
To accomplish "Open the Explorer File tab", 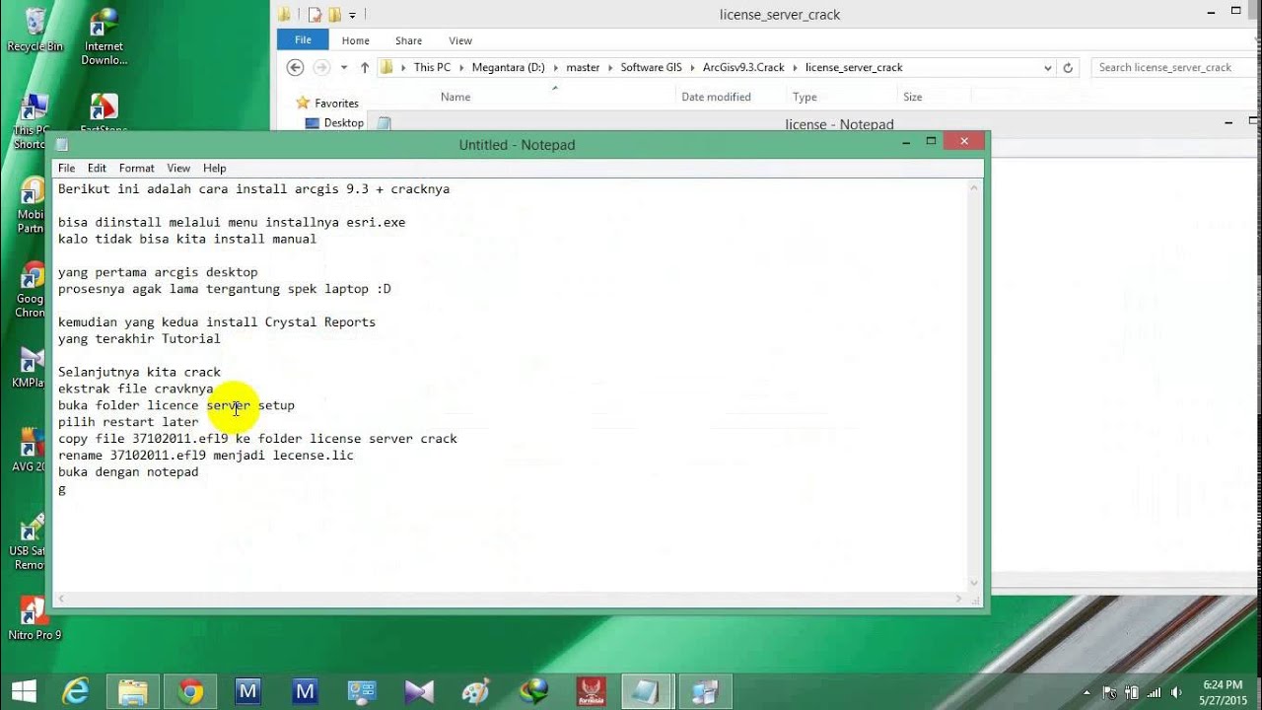I will coord(303,39).
